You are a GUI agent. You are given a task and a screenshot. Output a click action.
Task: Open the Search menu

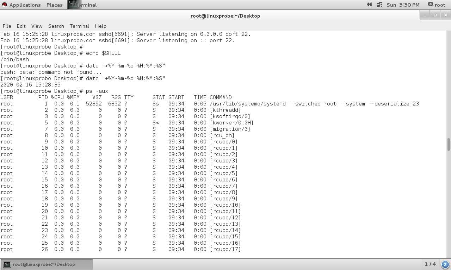coord(56,26)
